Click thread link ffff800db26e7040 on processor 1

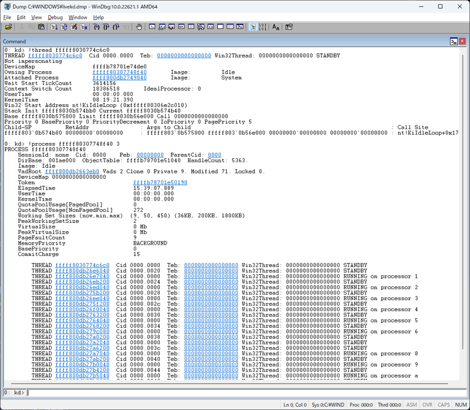pyautogui.click(x=82, y=276)
